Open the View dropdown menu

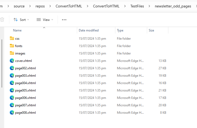[x=45, y=20]
